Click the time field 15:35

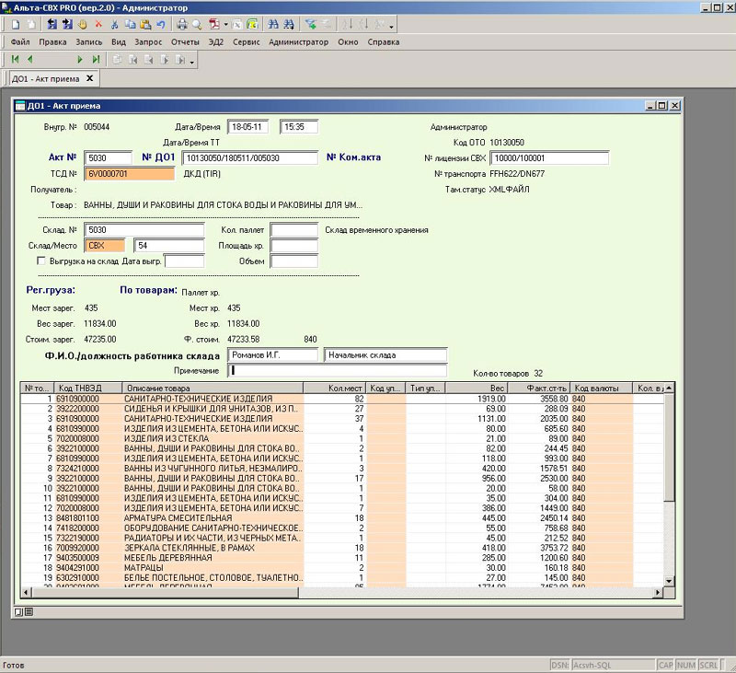coord(299,127)
